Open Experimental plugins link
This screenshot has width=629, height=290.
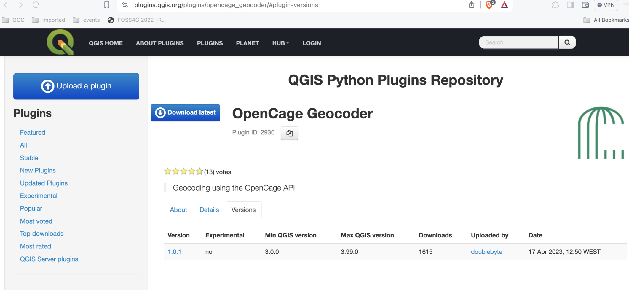click(x=39, y=196)
